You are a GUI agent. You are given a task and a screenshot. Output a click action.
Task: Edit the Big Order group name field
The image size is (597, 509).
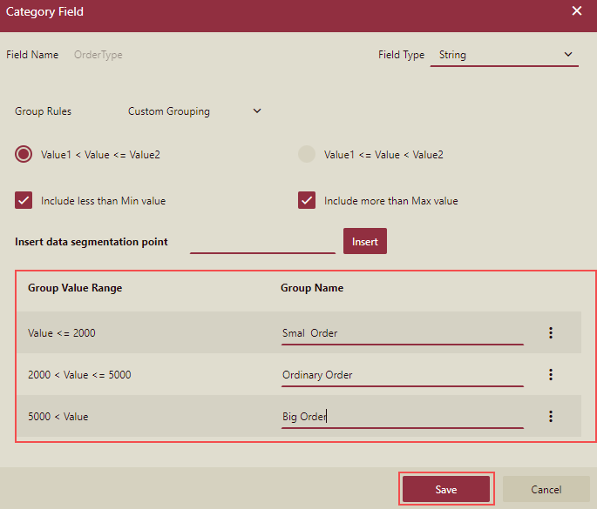click(x=401, y=417)
